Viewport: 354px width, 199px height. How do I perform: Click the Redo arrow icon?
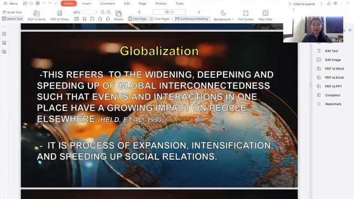pyautogui.click(x=50, y=4)
